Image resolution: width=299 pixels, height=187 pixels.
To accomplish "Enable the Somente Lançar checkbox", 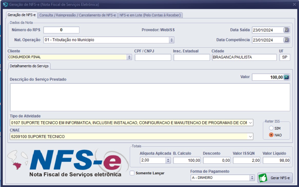I will (x=132, y=173).
